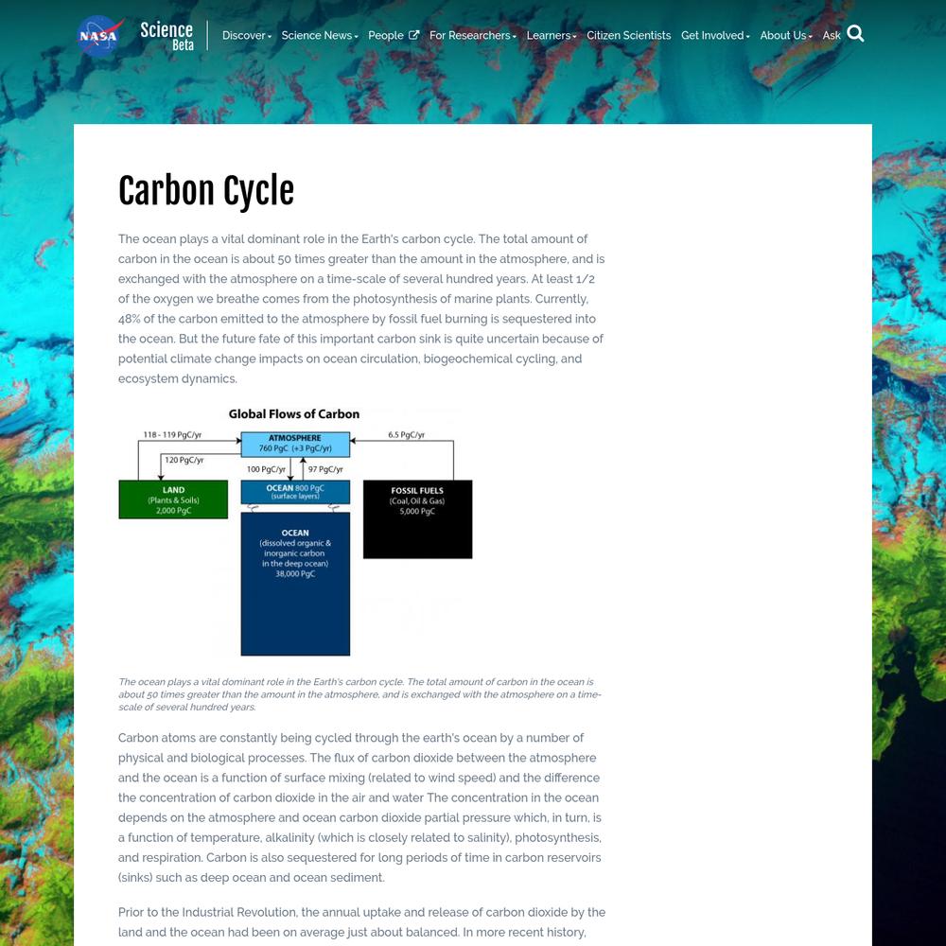Click the OCEAN surface layers box
The height and width of the screenshot is (946, 946).
[295, 492]
